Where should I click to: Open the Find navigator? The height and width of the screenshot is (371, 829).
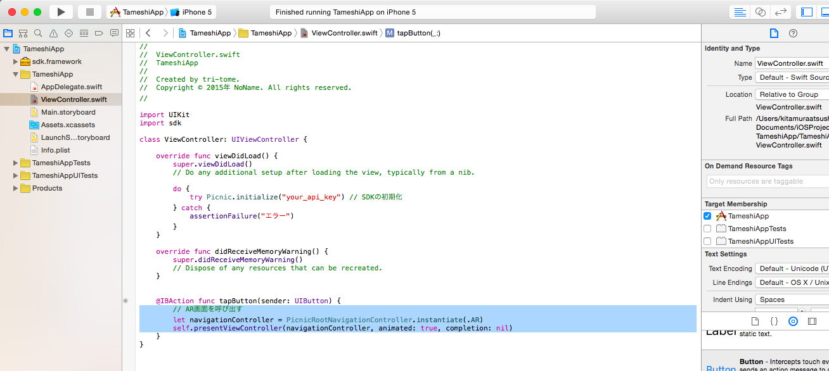39,33
